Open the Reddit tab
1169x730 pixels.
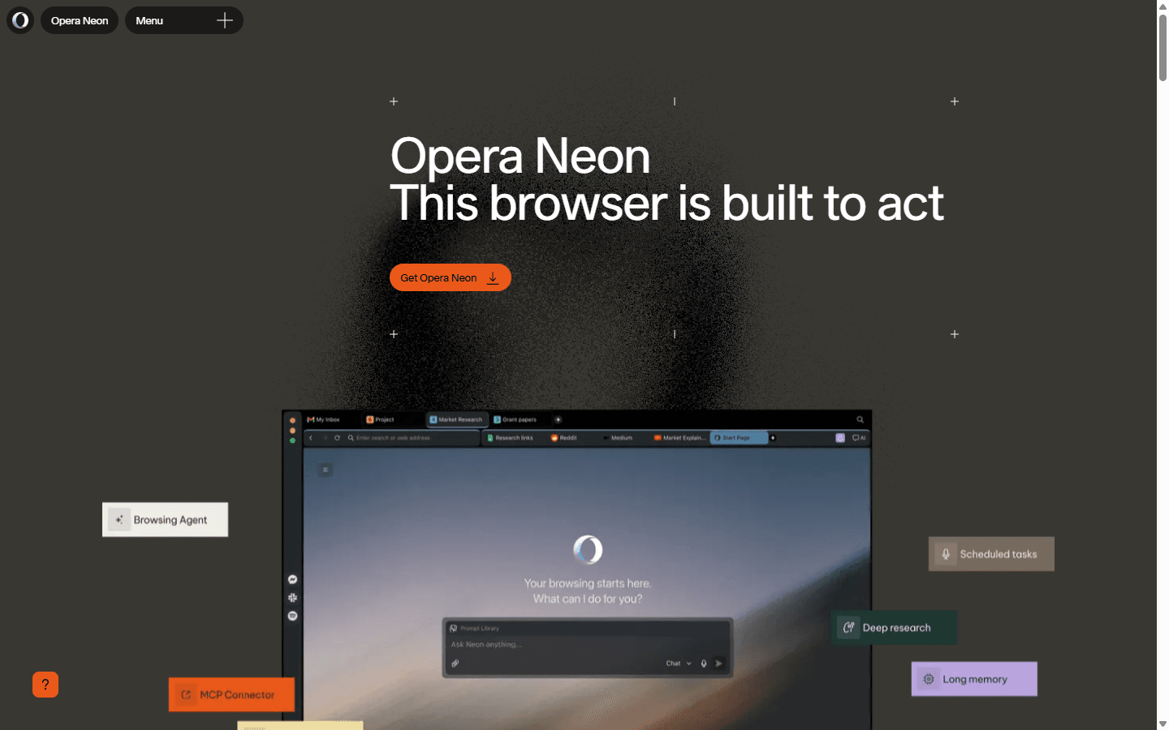tap(564, 438)
